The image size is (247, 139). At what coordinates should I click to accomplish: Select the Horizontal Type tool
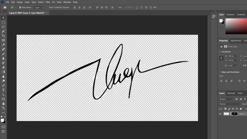click(x=3, y=90)
